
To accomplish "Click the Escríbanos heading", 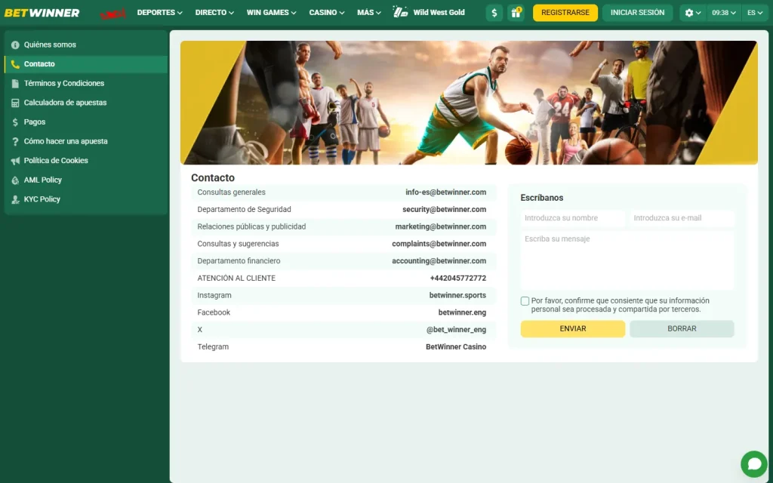I will (542, 198).
